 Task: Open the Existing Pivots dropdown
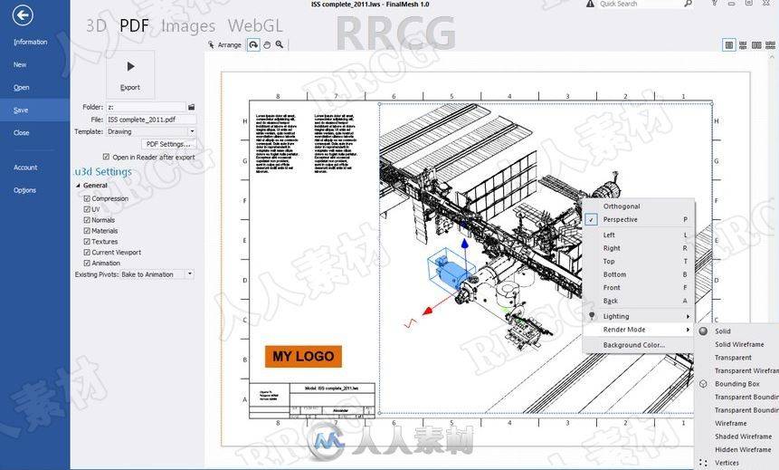189,274
